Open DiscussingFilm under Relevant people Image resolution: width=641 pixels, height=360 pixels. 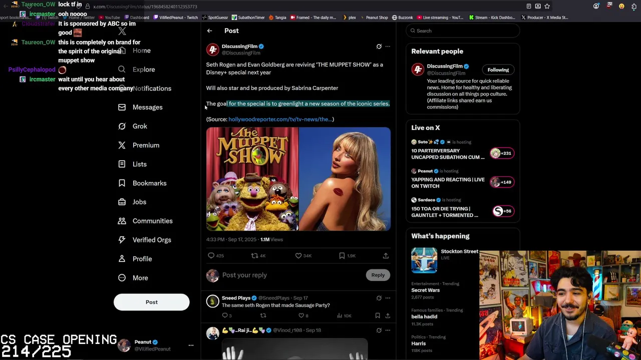coord(444,66)
